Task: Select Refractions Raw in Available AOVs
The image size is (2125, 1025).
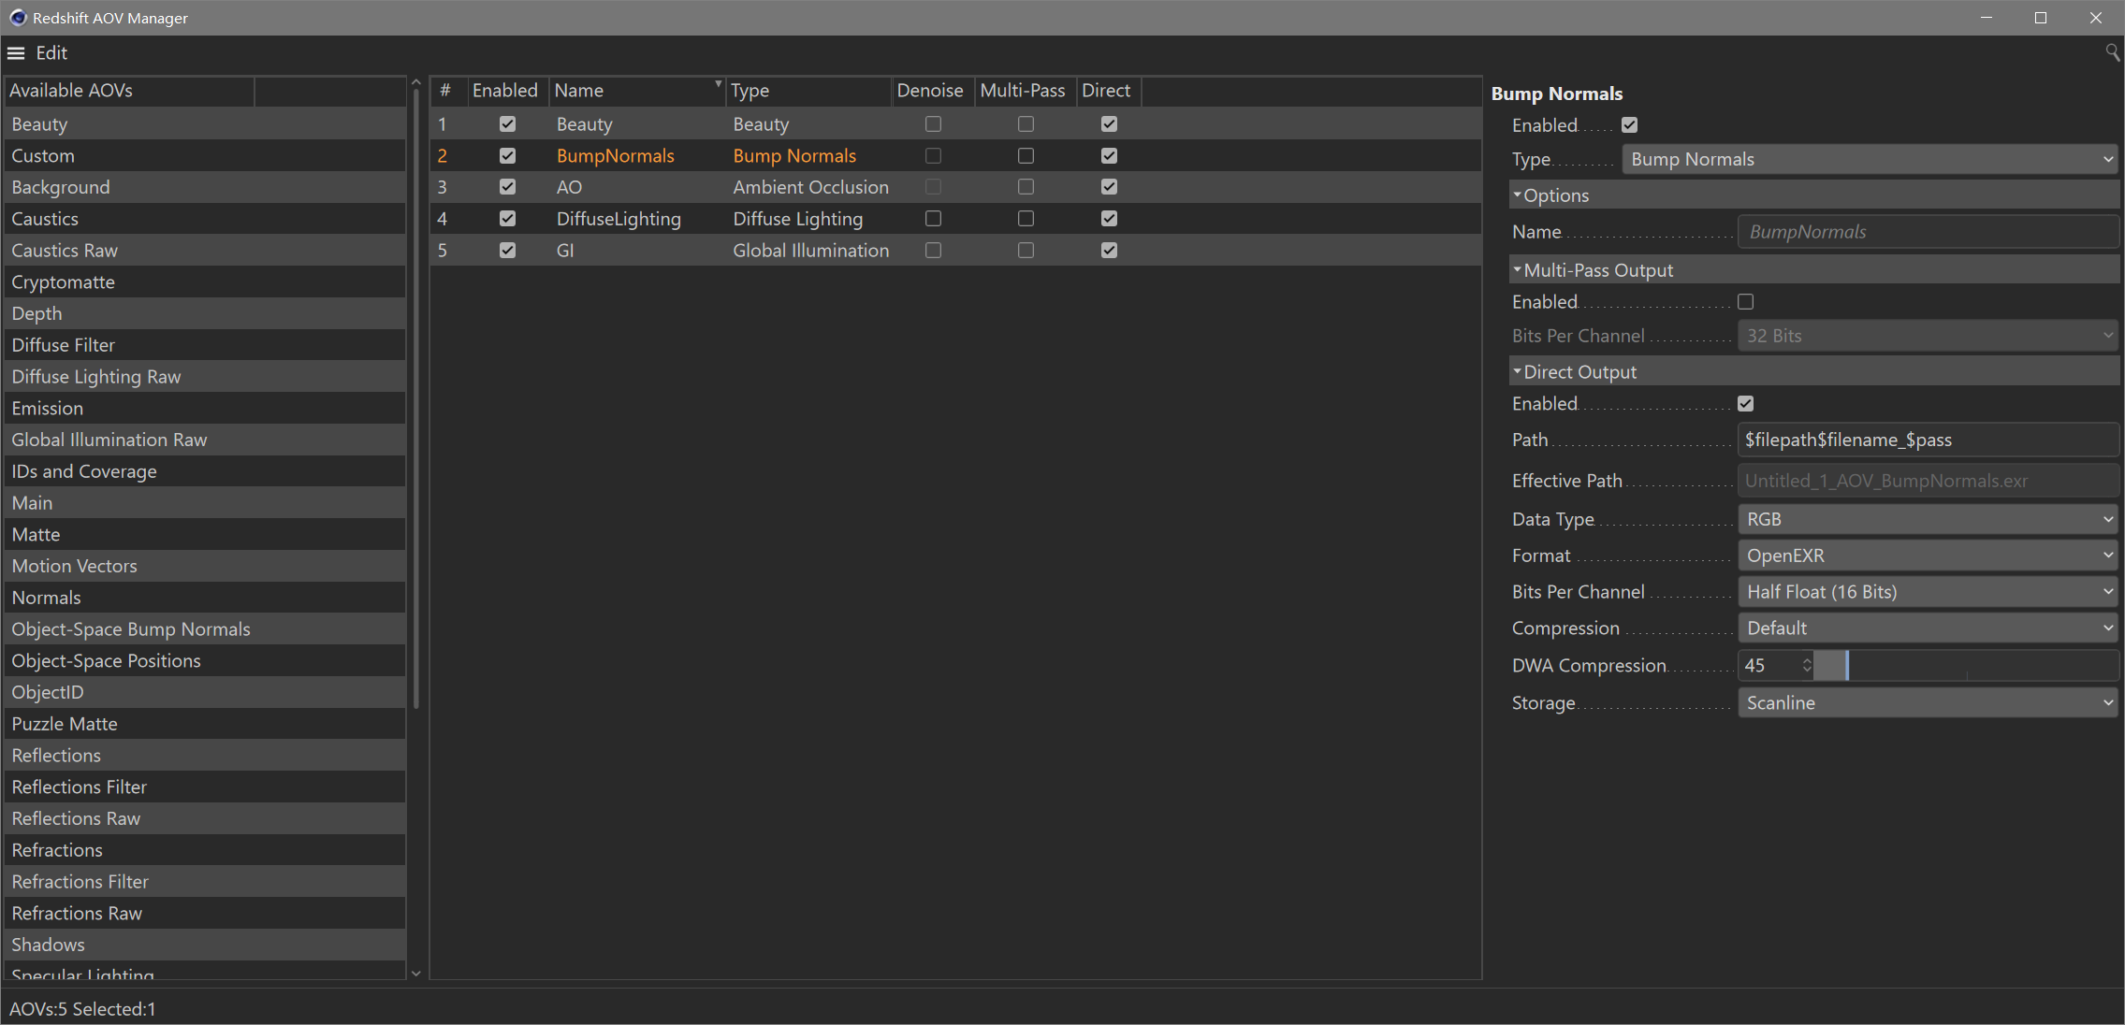Action: coord(205,914)
